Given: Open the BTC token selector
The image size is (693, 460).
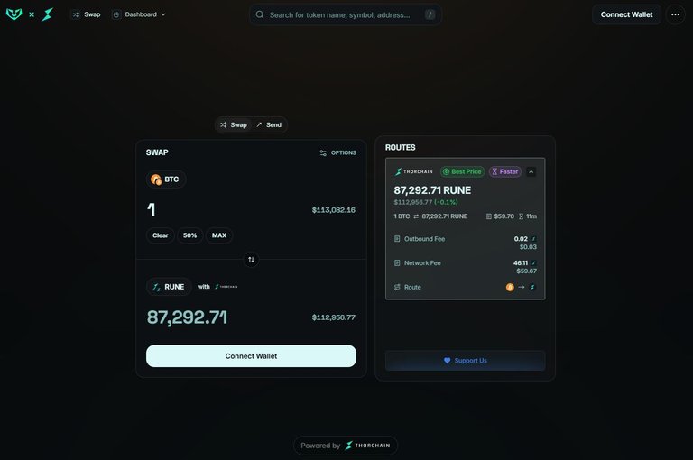Looking at the screenshot, I should tap(166, 179).
